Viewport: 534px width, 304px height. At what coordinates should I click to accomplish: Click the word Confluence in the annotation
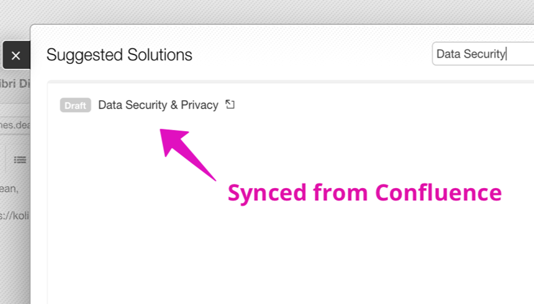click(x=438, y=193)
